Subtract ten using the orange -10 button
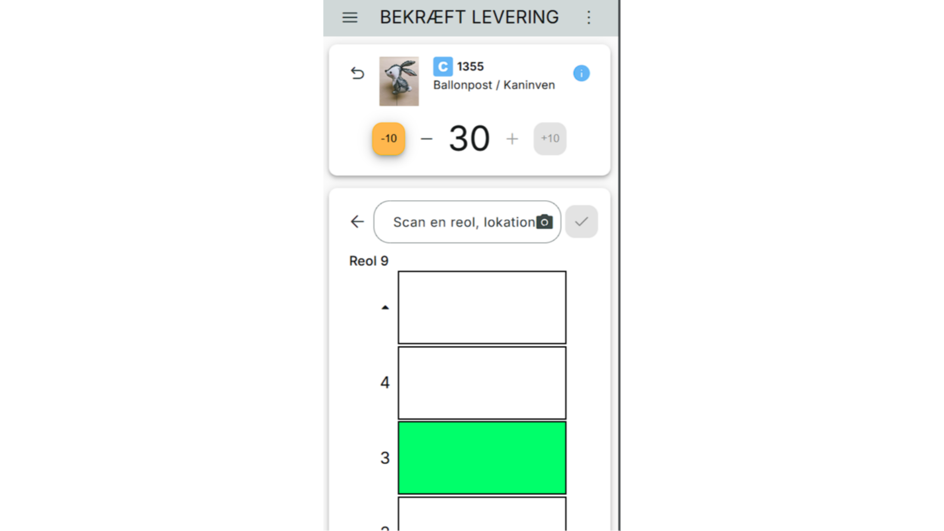The width and height of the screenshot is (944, 531). (388, 139)
